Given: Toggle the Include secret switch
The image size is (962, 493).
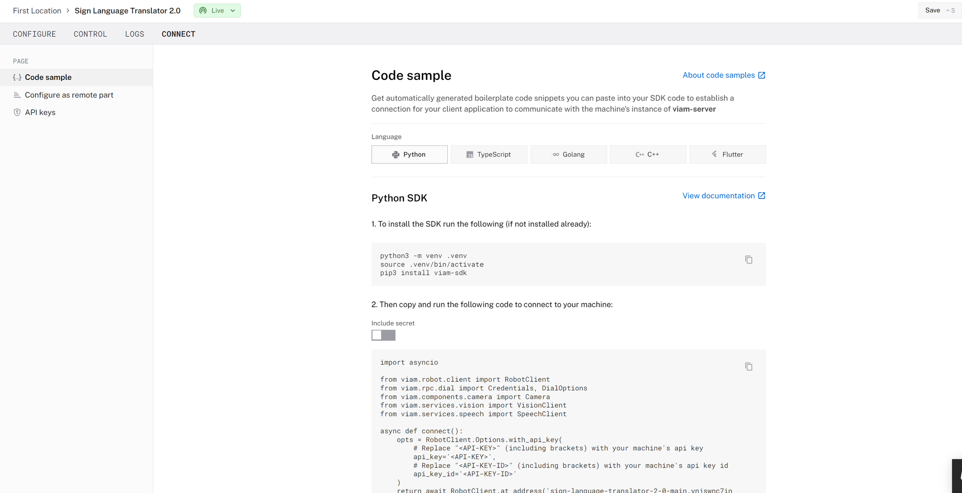Looking at the screenshot, I should 383,335.
